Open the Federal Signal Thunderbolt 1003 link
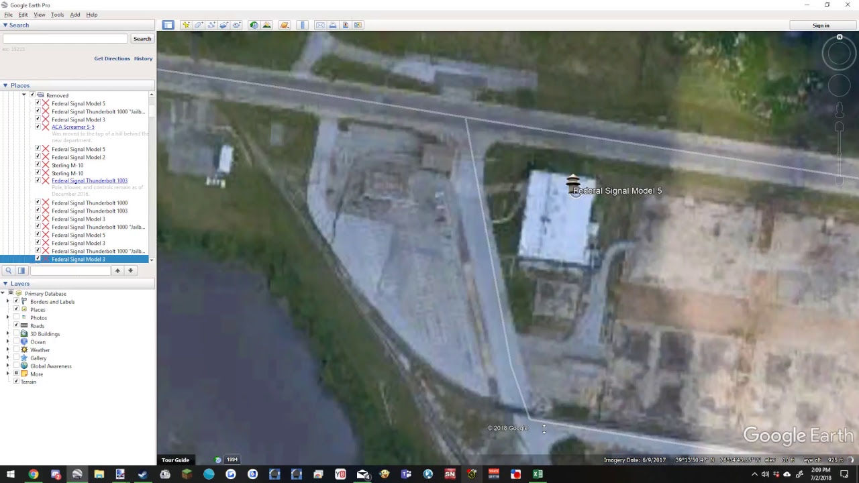This screenshot has height=483, width=859. click(x=89, y=180)
